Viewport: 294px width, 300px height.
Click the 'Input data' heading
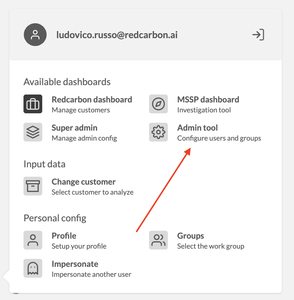click(x=45, y=164)
